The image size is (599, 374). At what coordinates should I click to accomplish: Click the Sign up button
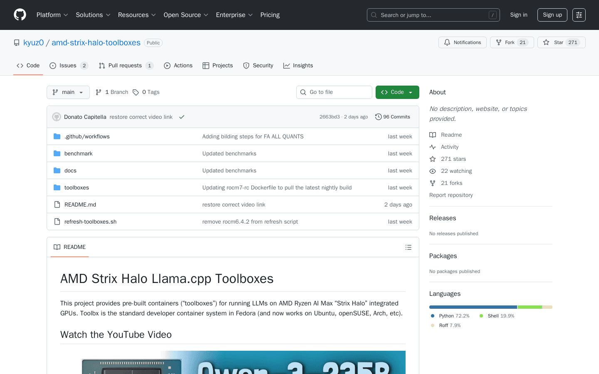[x=552, y=15]
